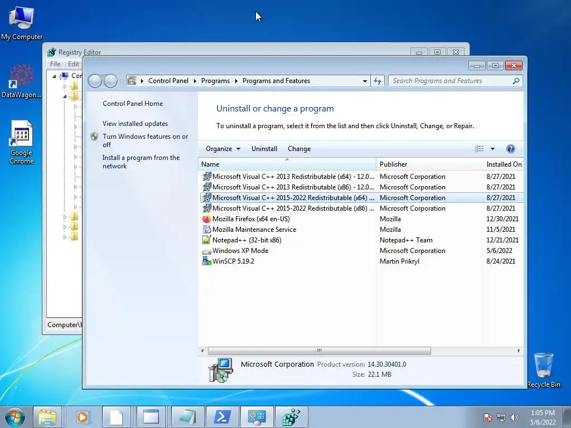Launch Windows Media Player from the taskbar

83,417
